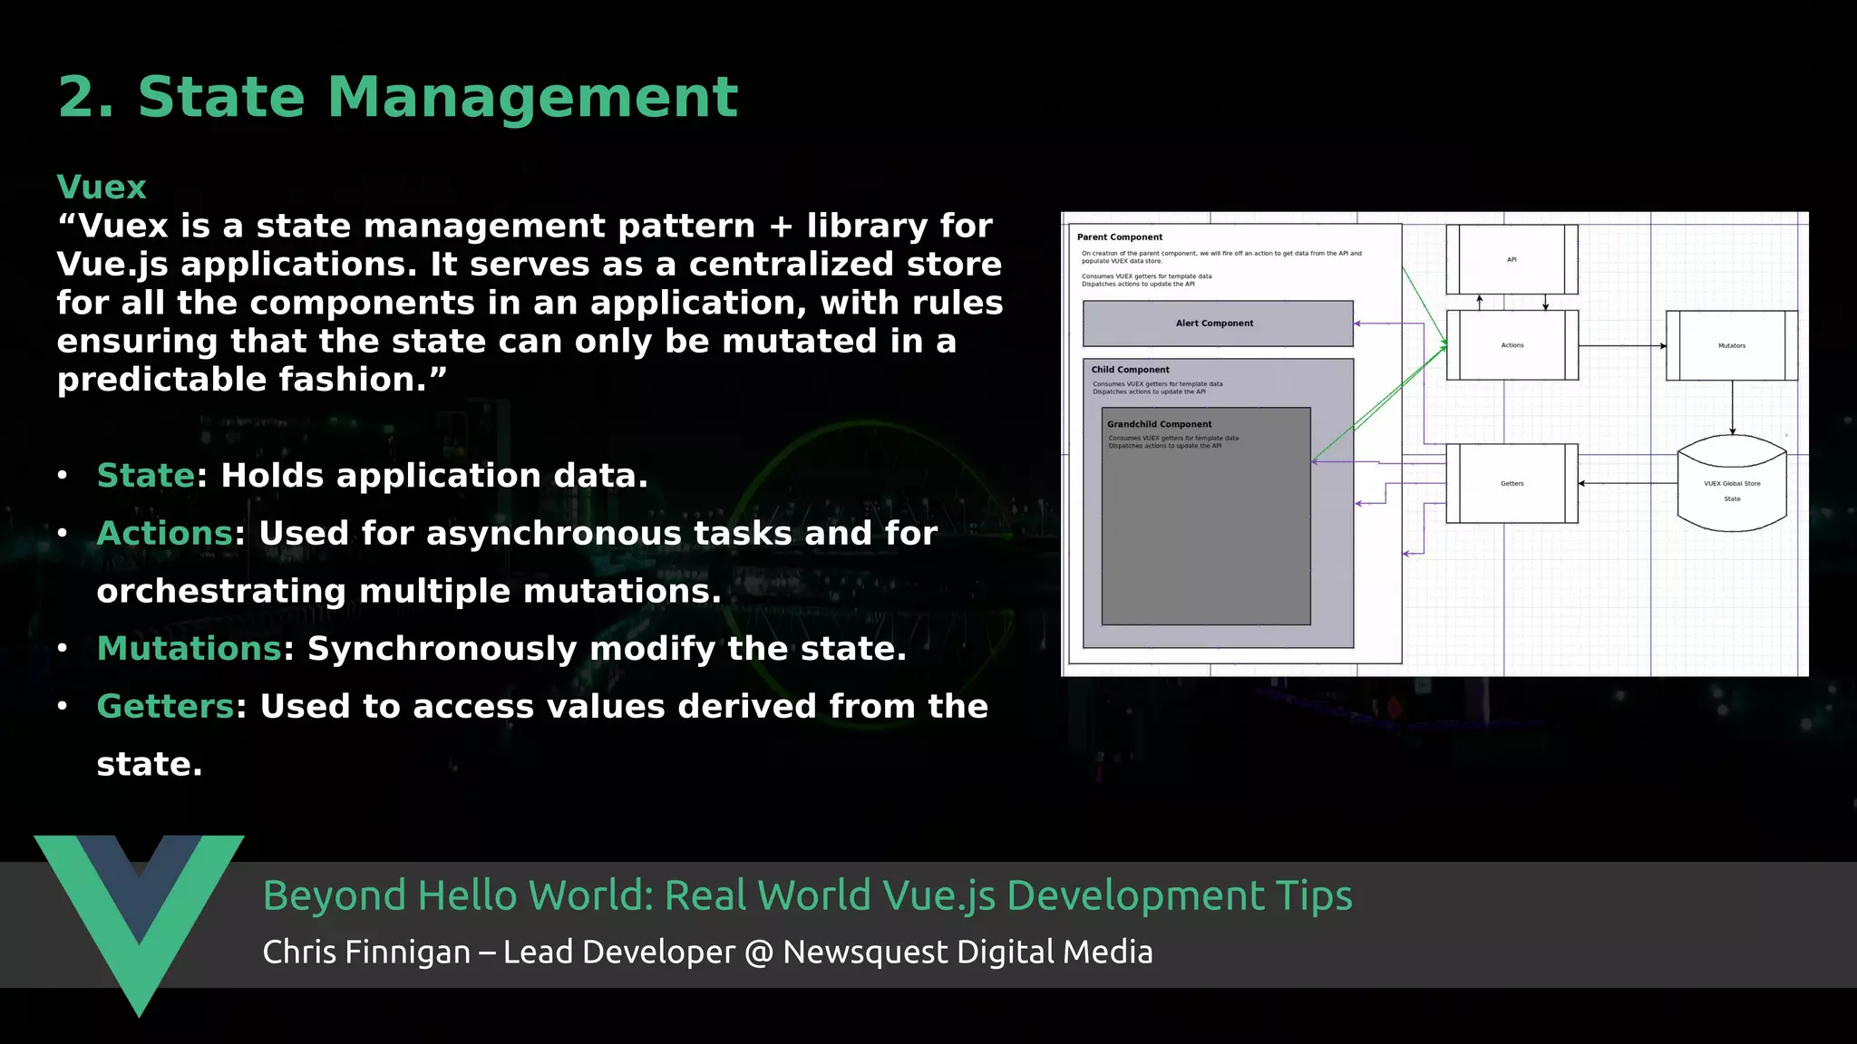Select the Actions box in diagram

point(1512,345)
